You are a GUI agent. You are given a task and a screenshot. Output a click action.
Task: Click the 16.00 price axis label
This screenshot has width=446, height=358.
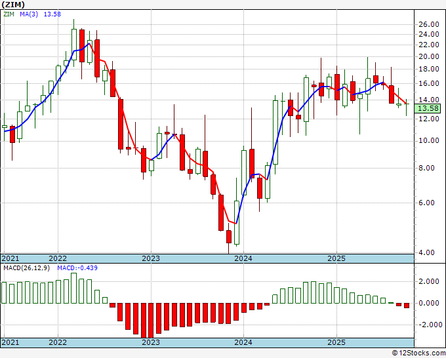429,84
